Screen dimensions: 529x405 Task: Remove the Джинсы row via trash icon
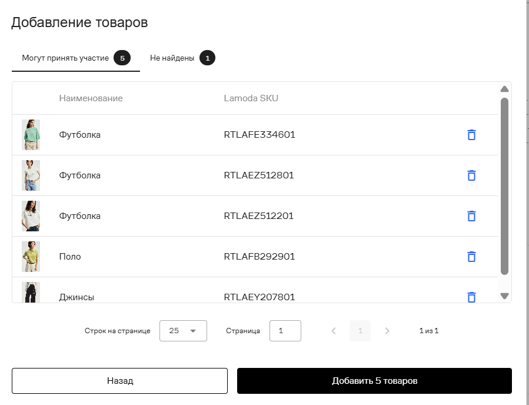(x=471, y=297)
